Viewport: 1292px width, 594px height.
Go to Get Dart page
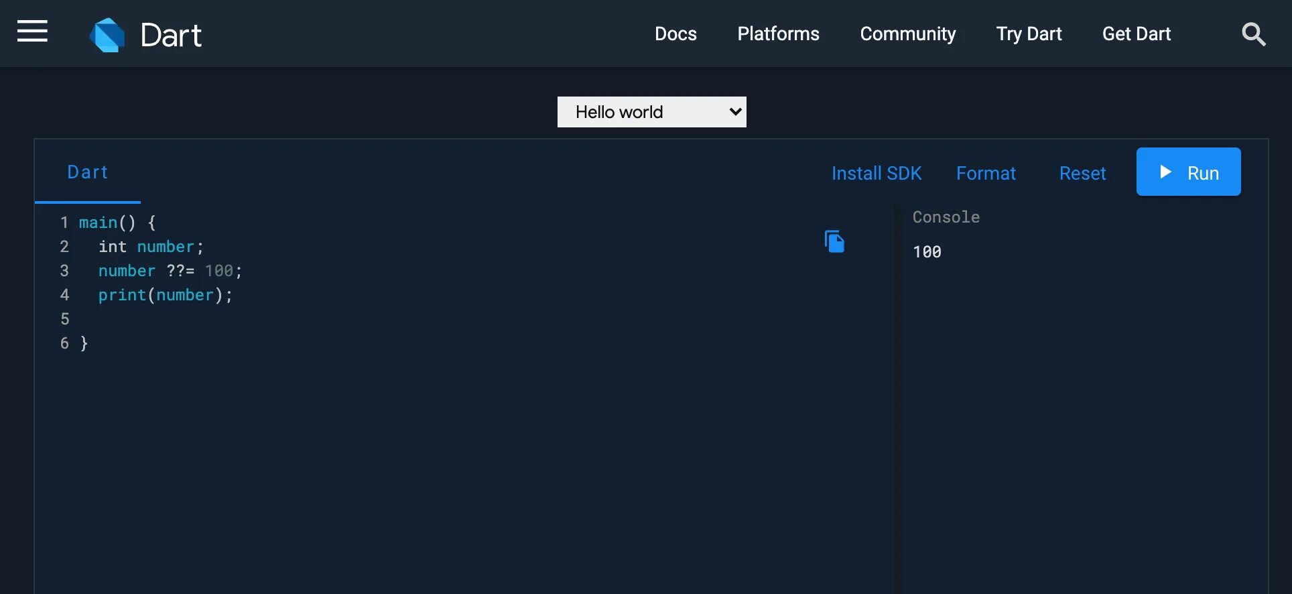[1137, 34]
